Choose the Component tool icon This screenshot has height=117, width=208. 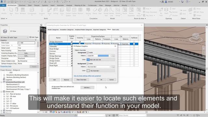pyautogui.click(x=32, y=11)
